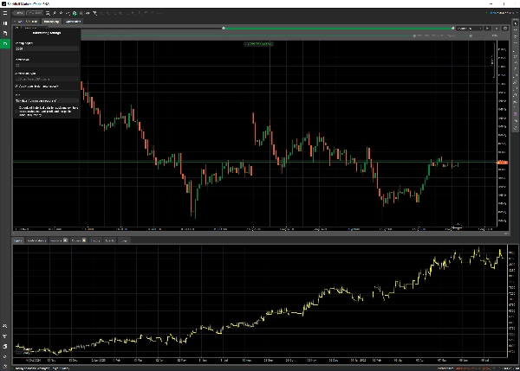Screen dimensions: 520x371
Task: Toggle the multi-line checkbox at panel bottom
Action: [16, 112]
